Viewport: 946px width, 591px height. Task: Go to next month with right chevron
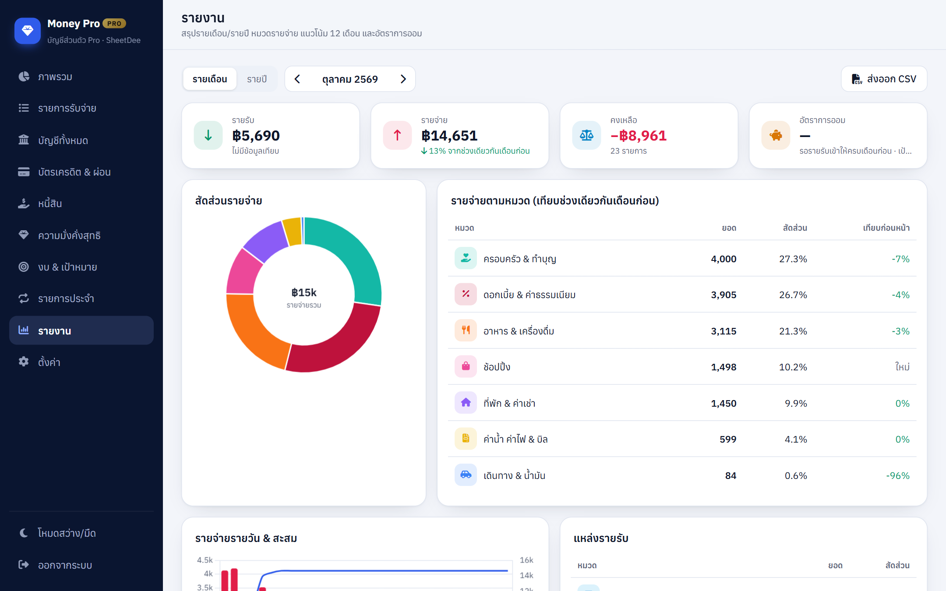click(x=403, y=79)
